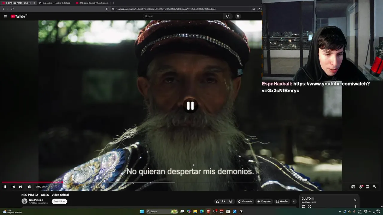Open Microsoft Edge from the taskbar

pyautogui.click(x=202, y=211)
